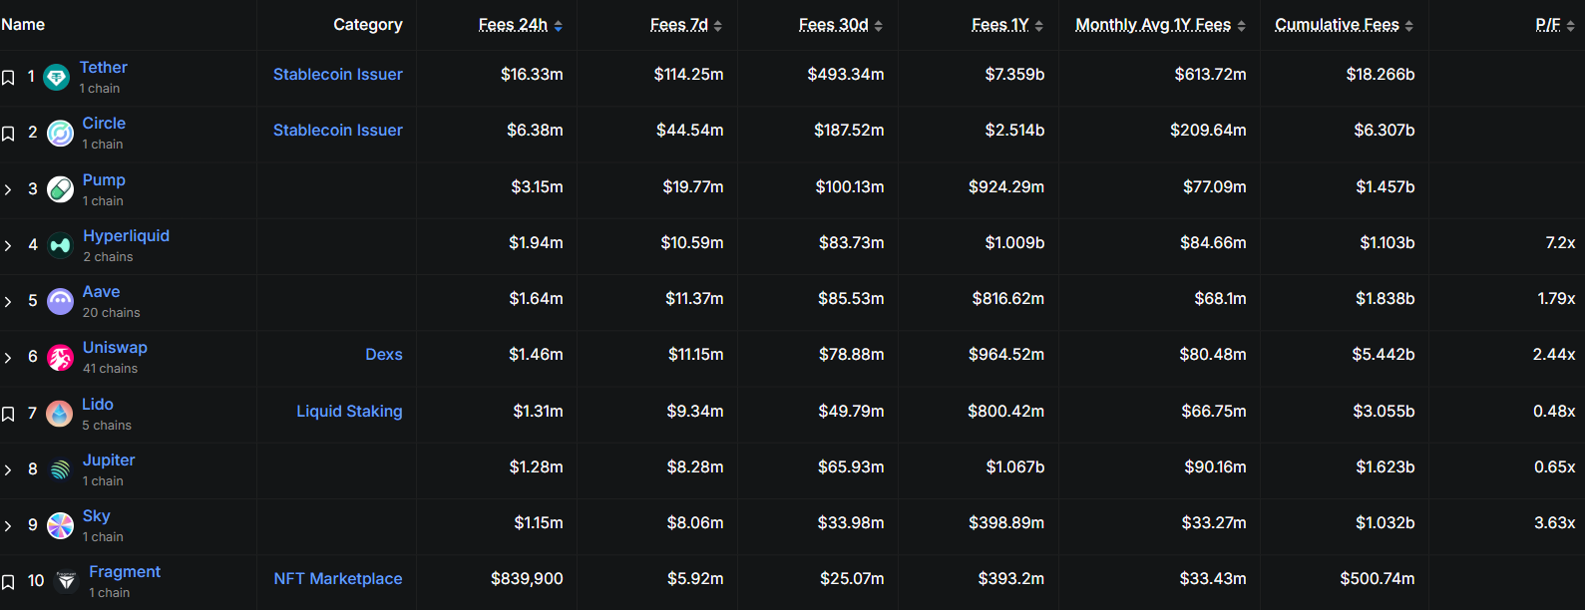This screenshot has height=610, width=1585.
Task: Click the Tether logo icon
Action: (x=57, y=77)
